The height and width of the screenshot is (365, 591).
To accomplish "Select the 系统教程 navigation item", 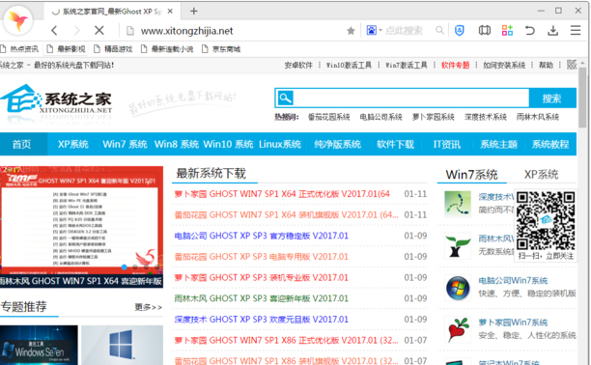I will click(x=550, y=144).
